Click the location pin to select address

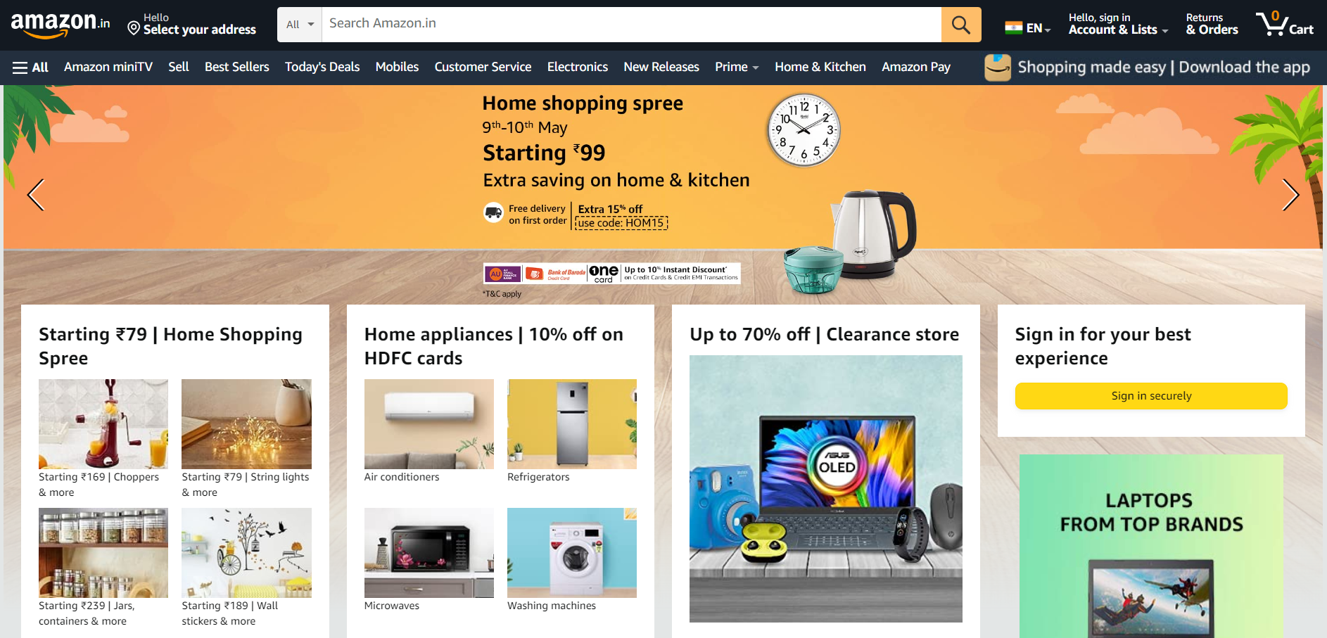pyautogui.click(x=134, y=28)
